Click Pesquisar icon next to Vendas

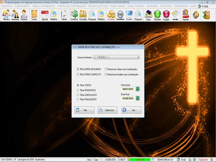pyautogui.click(x=138, y=15)
